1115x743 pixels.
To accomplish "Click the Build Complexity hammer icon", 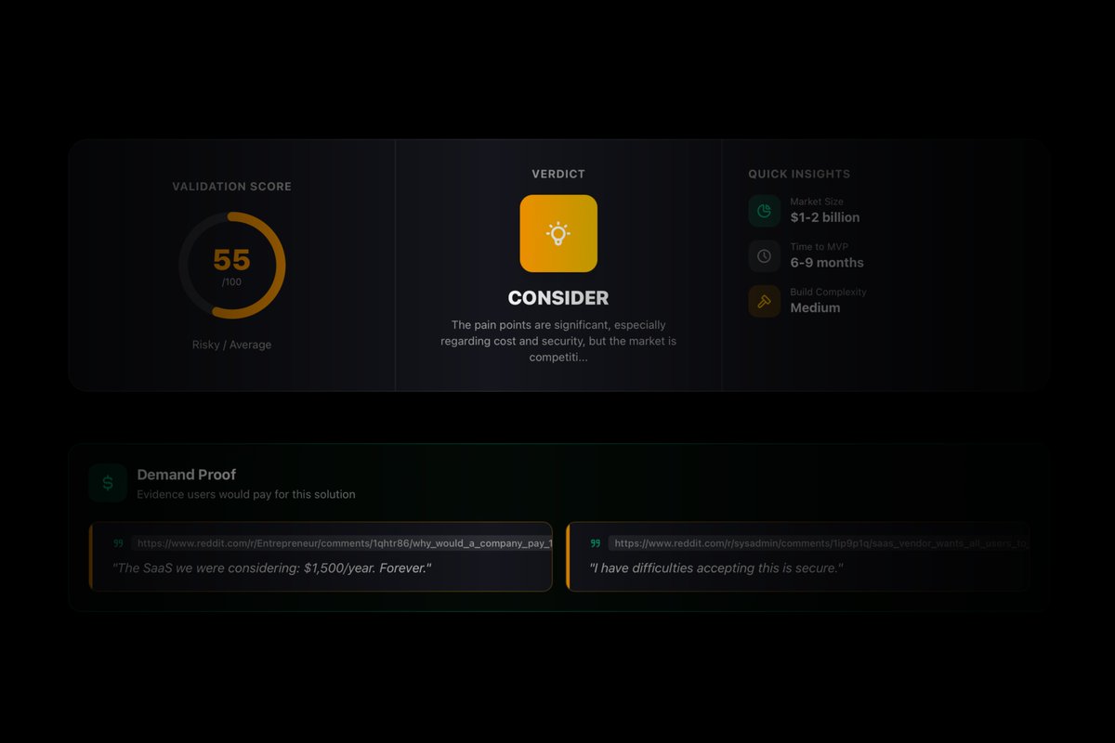I will click(764, 301).
